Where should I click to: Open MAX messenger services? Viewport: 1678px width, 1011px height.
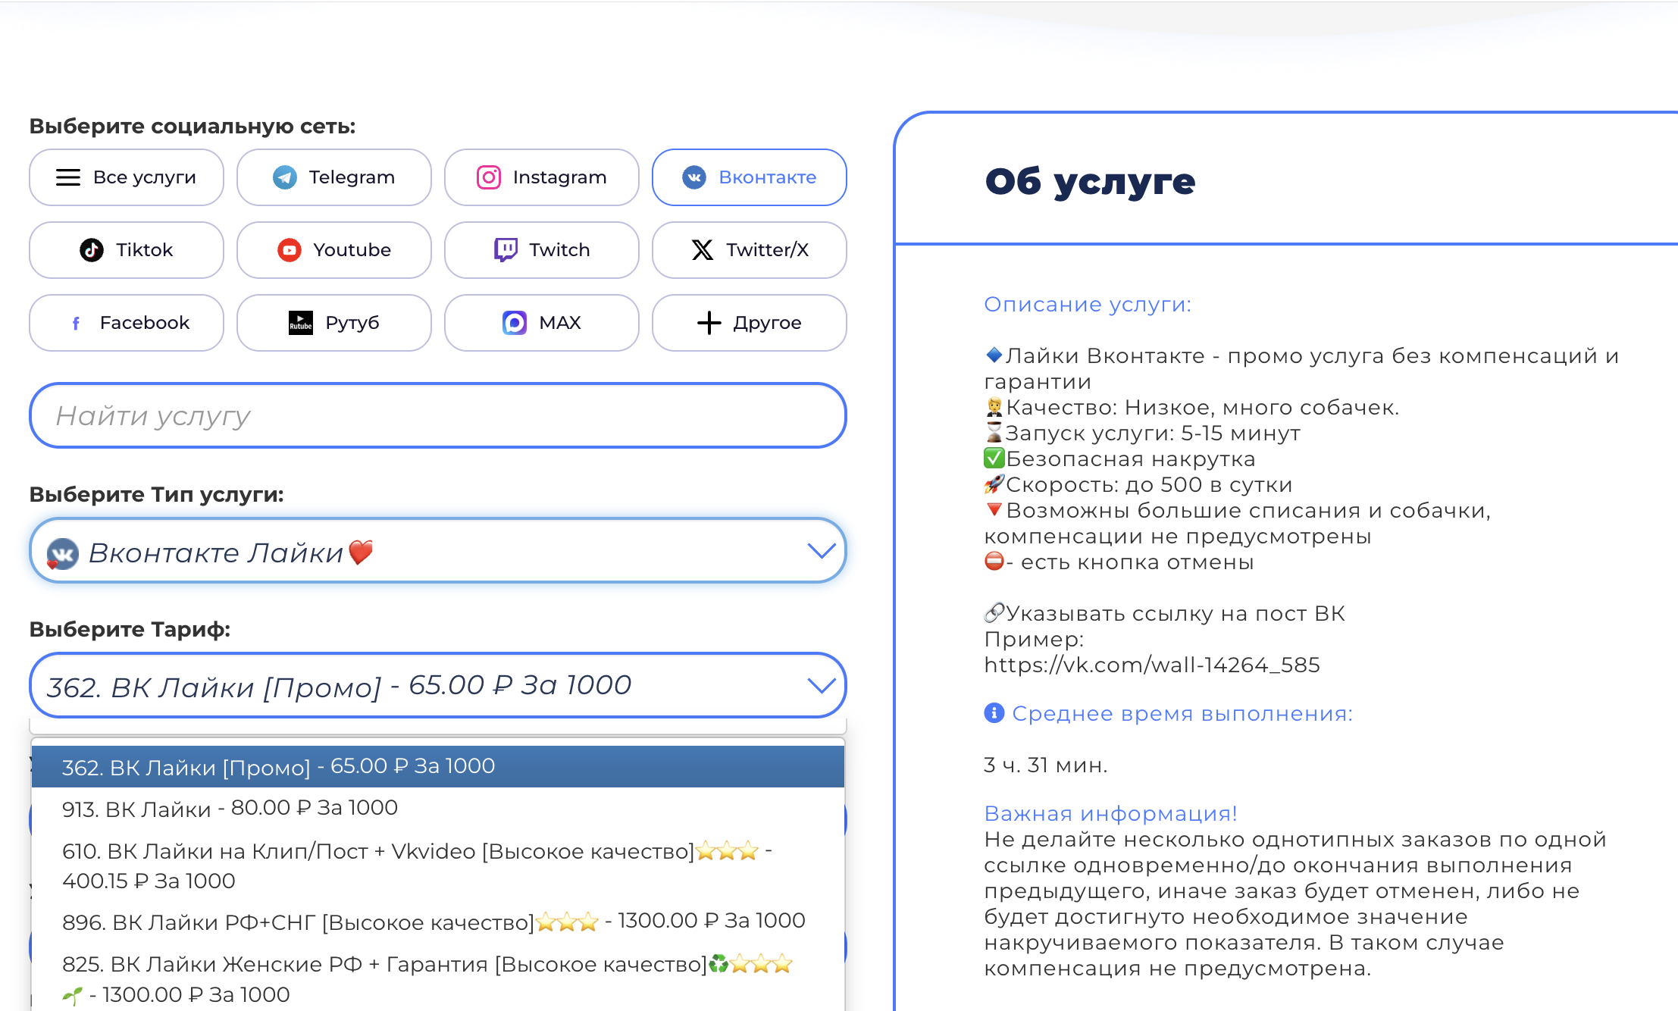542,323
